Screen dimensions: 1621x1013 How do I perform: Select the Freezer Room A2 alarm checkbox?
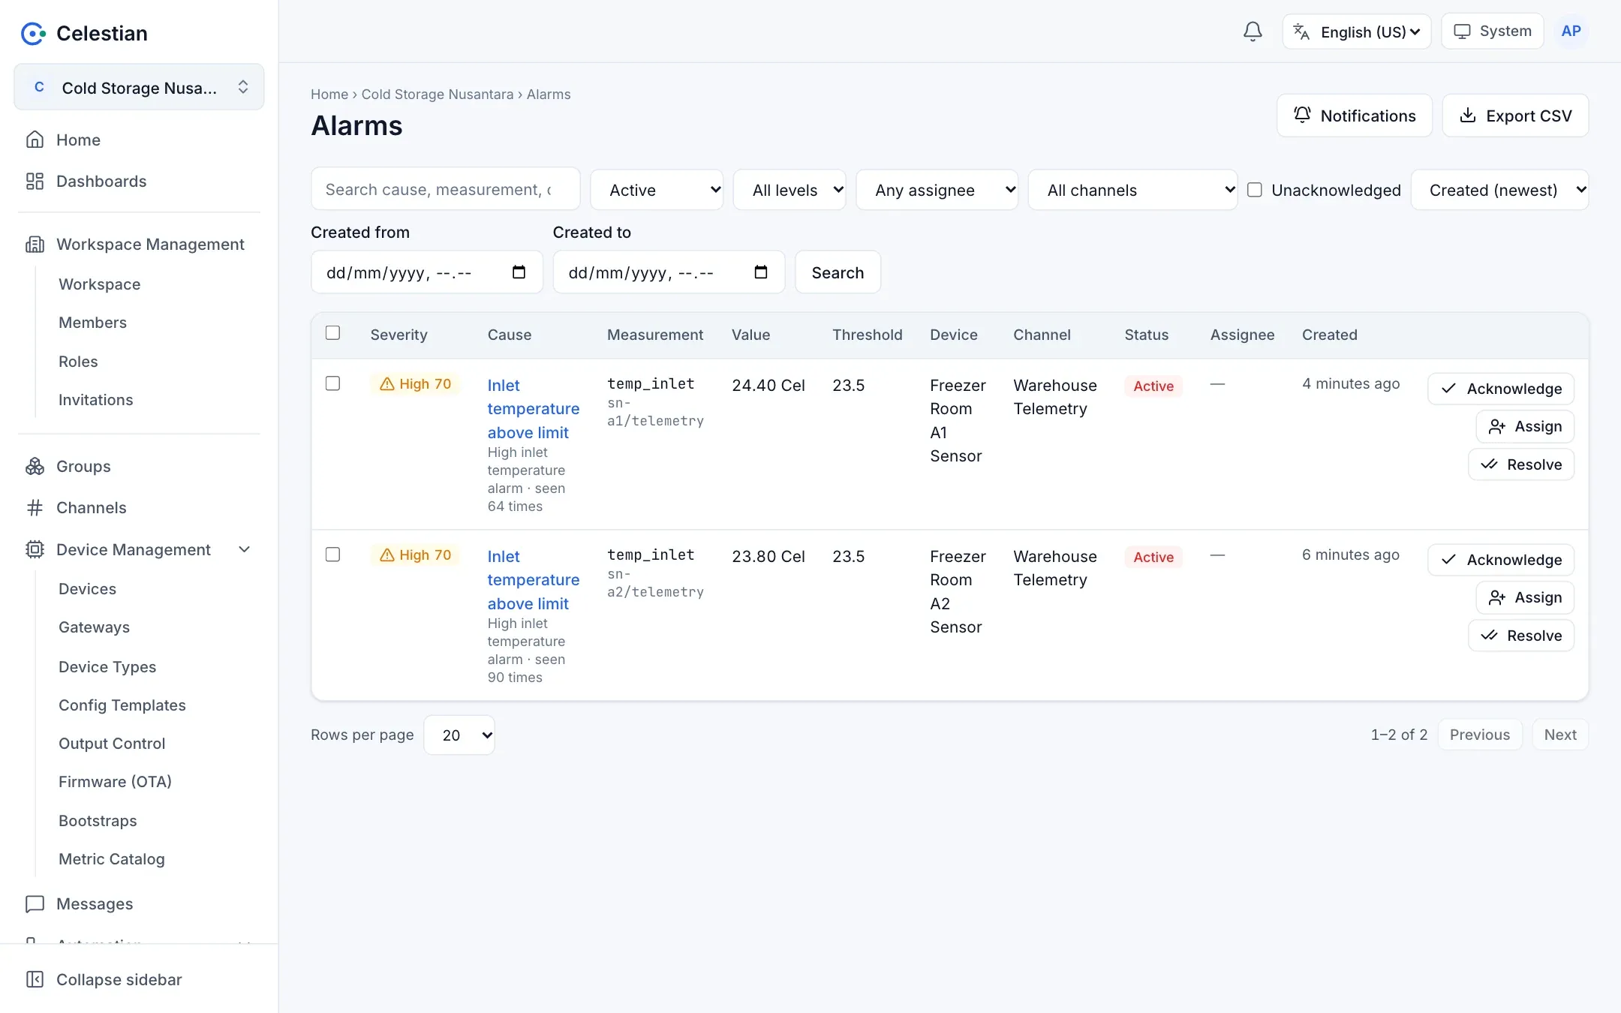coord(332,555)
